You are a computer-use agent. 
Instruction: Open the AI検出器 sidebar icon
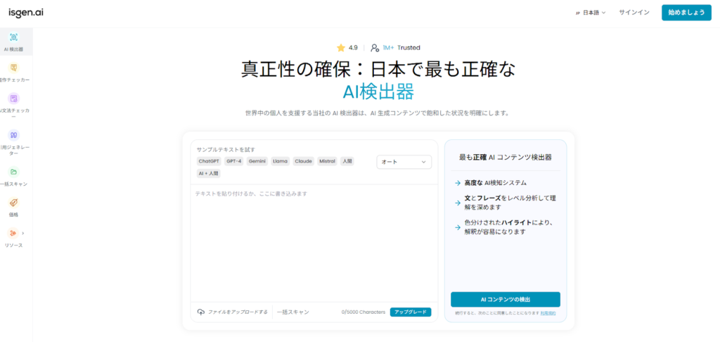point(14,37)
